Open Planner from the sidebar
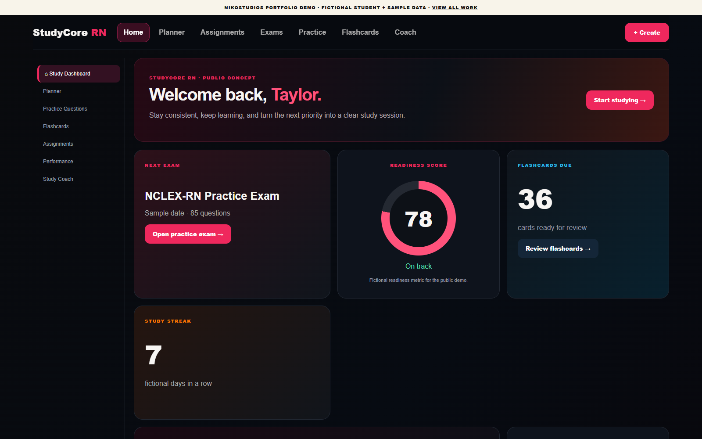 tap(79, 91)
